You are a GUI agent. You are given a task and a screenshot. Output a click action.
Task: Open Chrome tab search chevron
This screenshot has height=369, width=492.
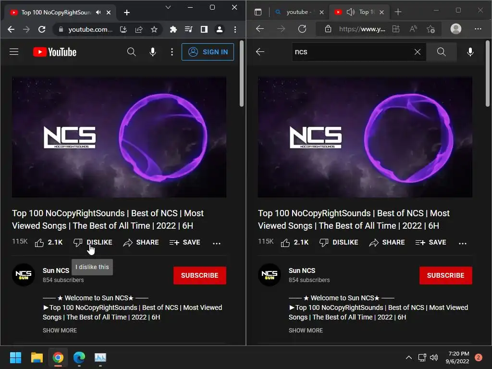pyautogui.click(x=168, y=7)
